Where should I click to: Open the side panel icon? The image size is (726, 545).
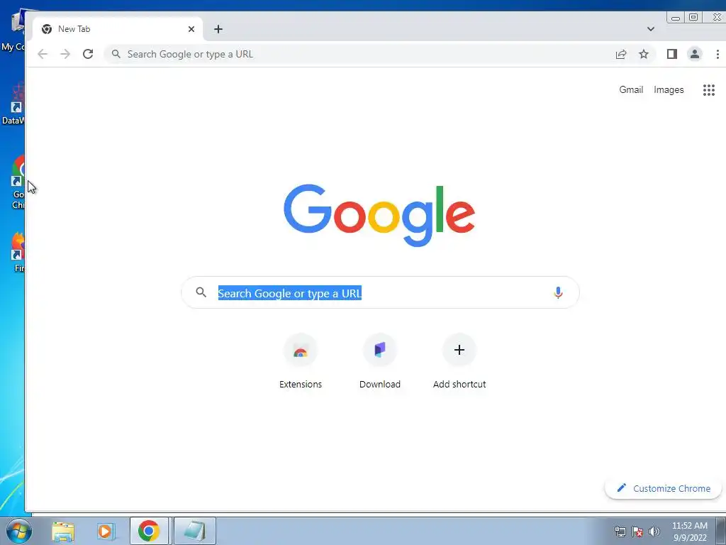672,54
